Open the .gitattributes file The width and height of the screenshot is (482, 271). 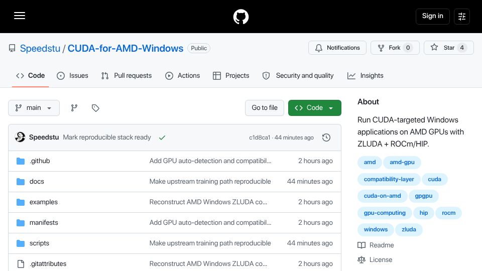click(48, 264)
